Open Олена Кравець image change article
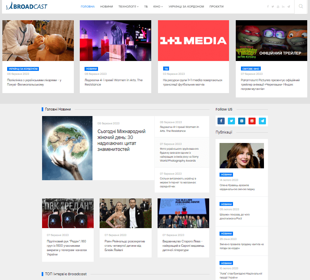 click(x=237, y=187)
